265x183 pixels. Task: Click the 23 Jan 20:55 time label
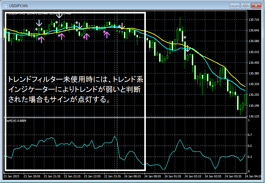pyautogui.click(x=32, y=176)
